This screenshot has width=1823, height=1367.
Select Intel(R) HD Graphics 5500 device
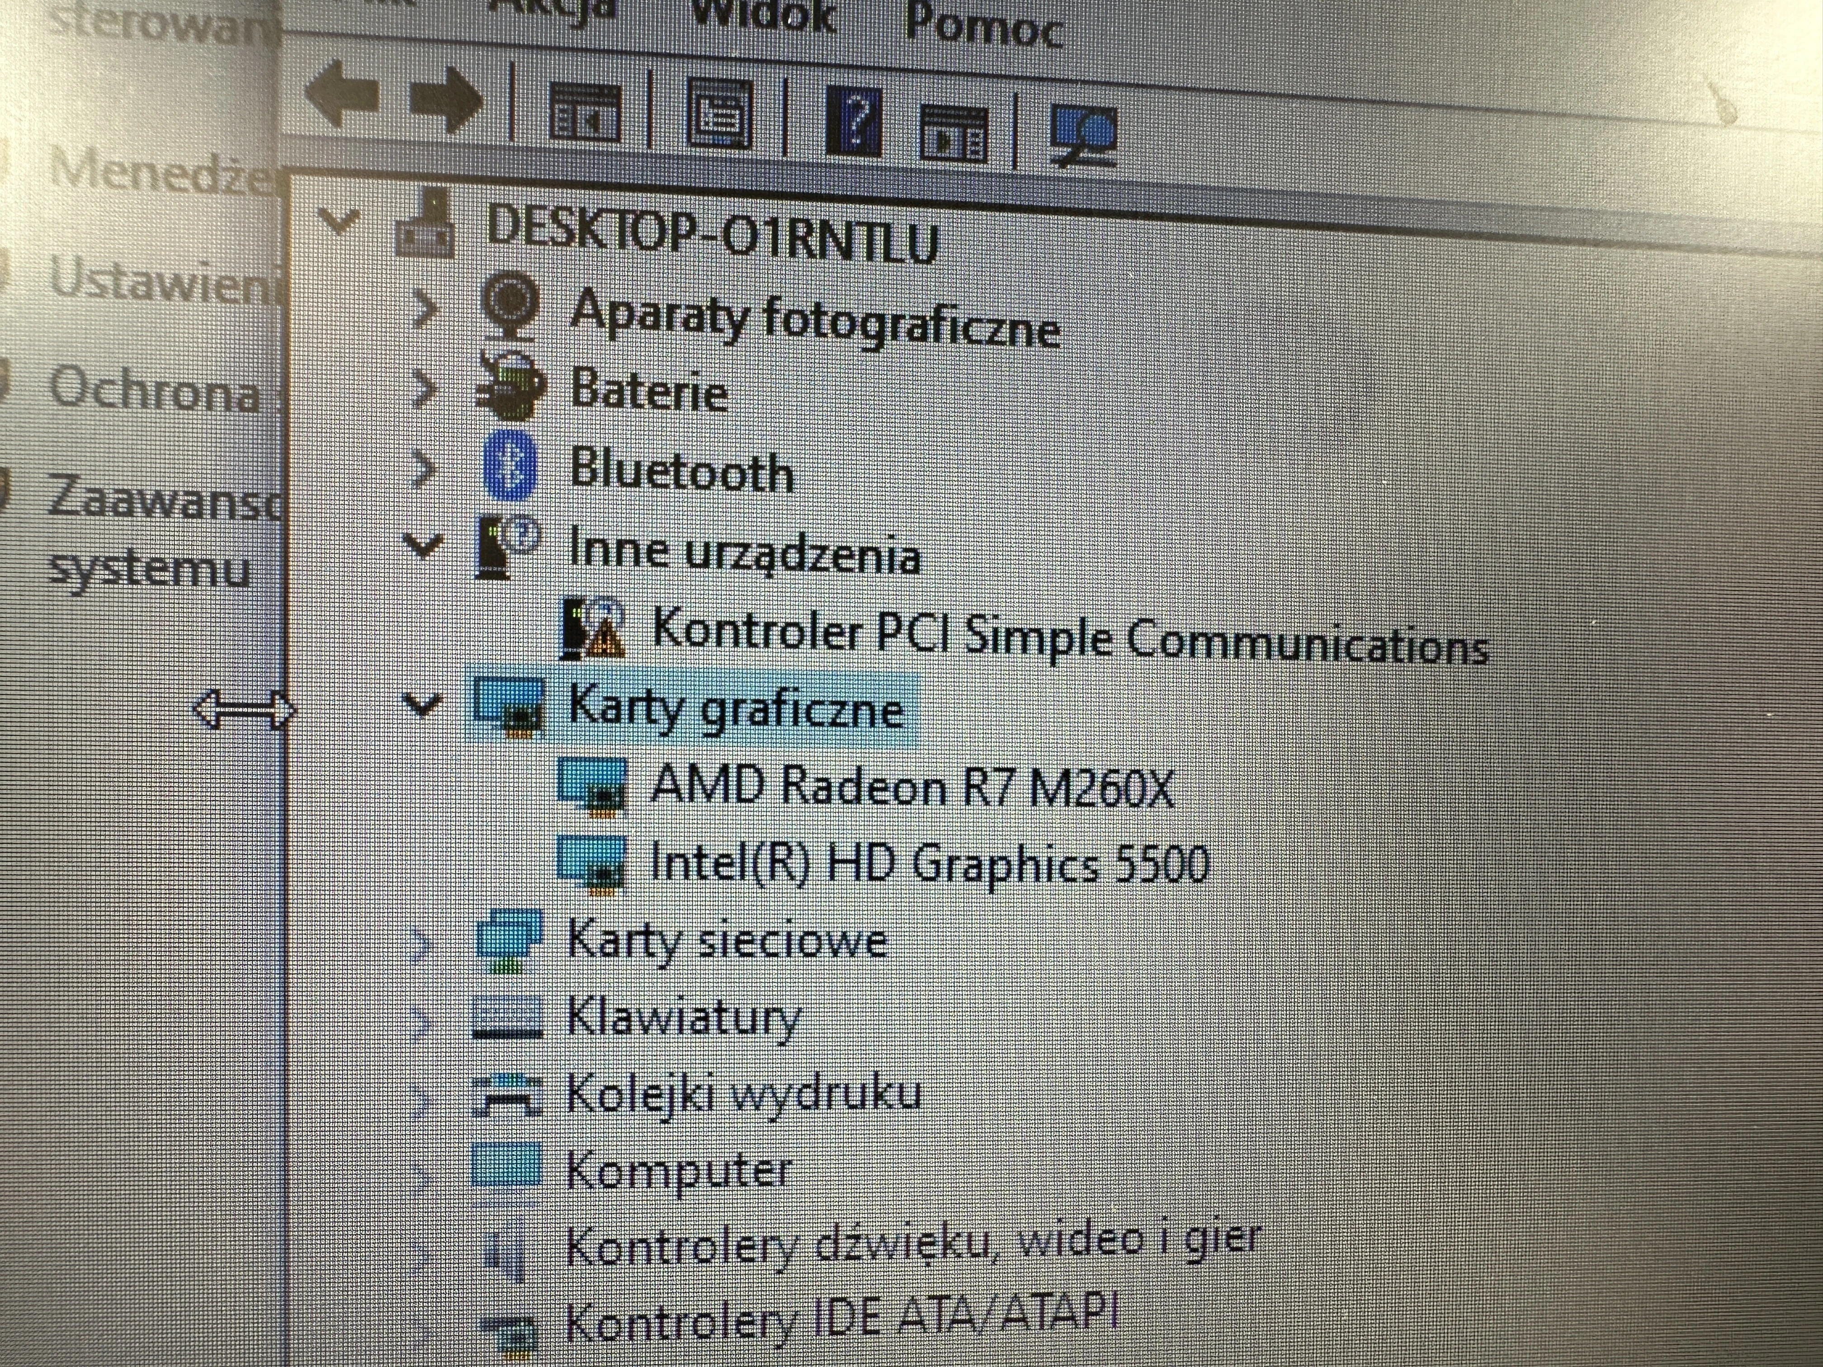pyautogui.click(x=929, y=863)
